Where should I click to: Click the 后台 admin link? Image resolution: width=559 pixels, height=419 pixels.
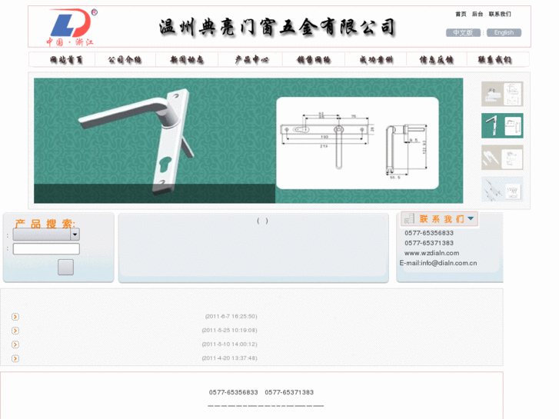click(x=477, y=14)
